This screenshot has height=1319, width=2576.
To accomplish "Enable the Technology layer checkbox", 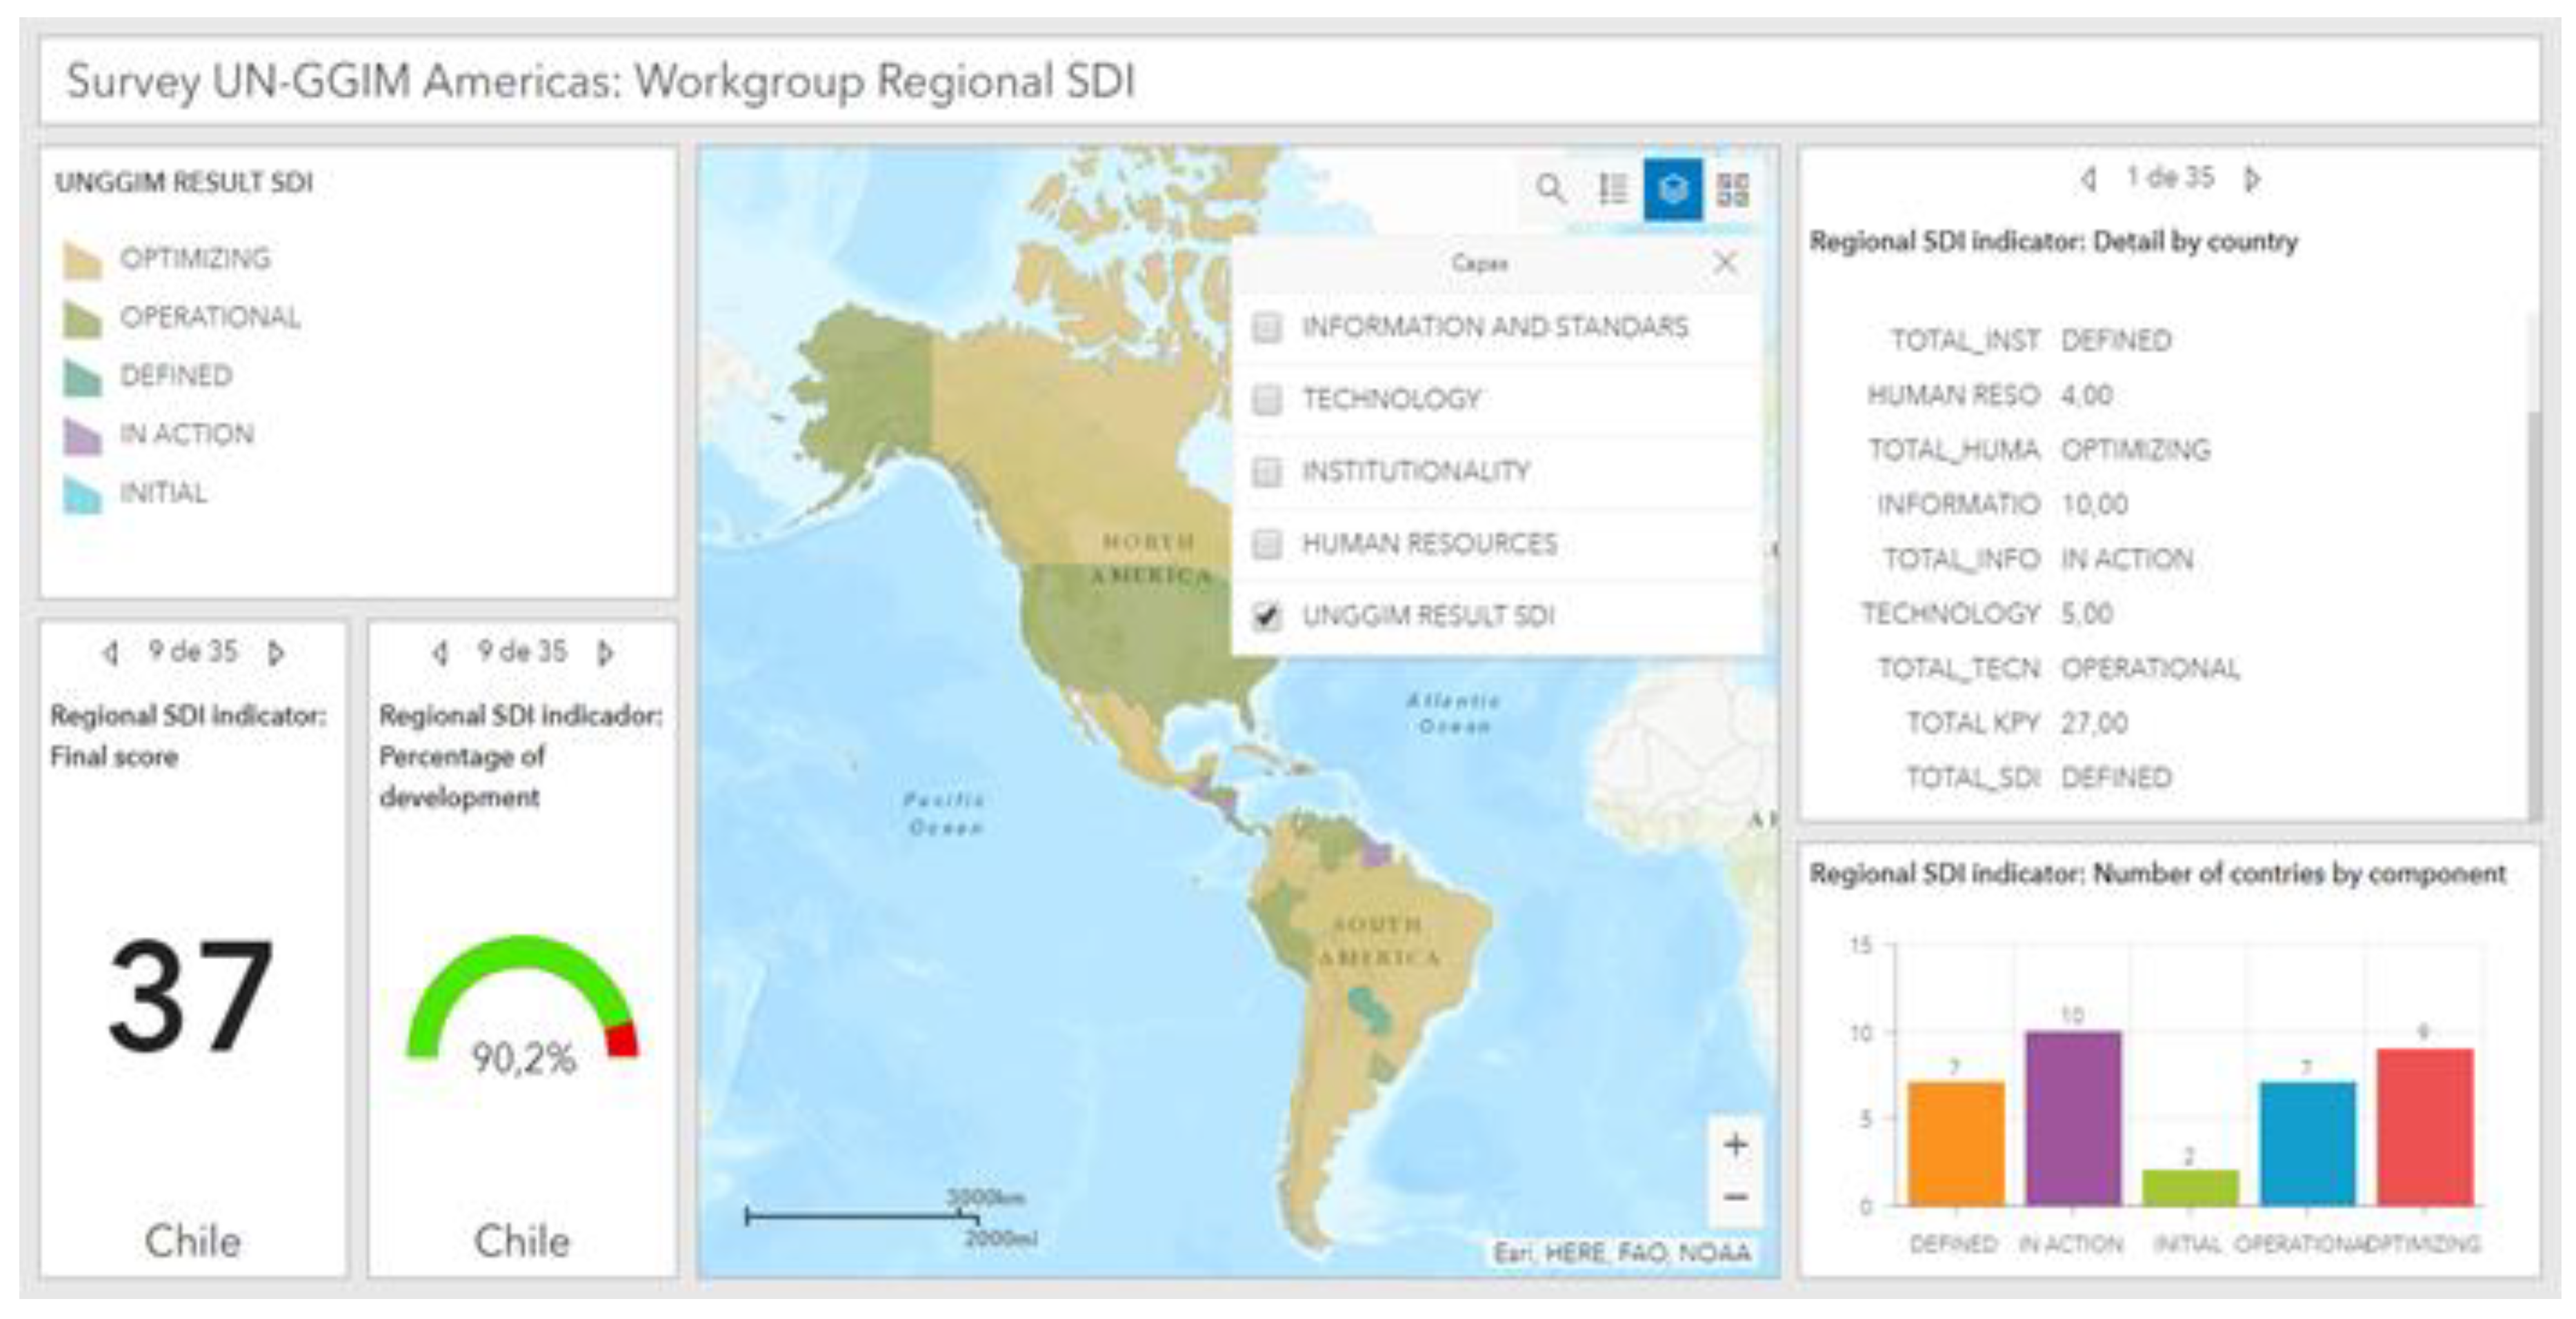I will point(1267,400).
